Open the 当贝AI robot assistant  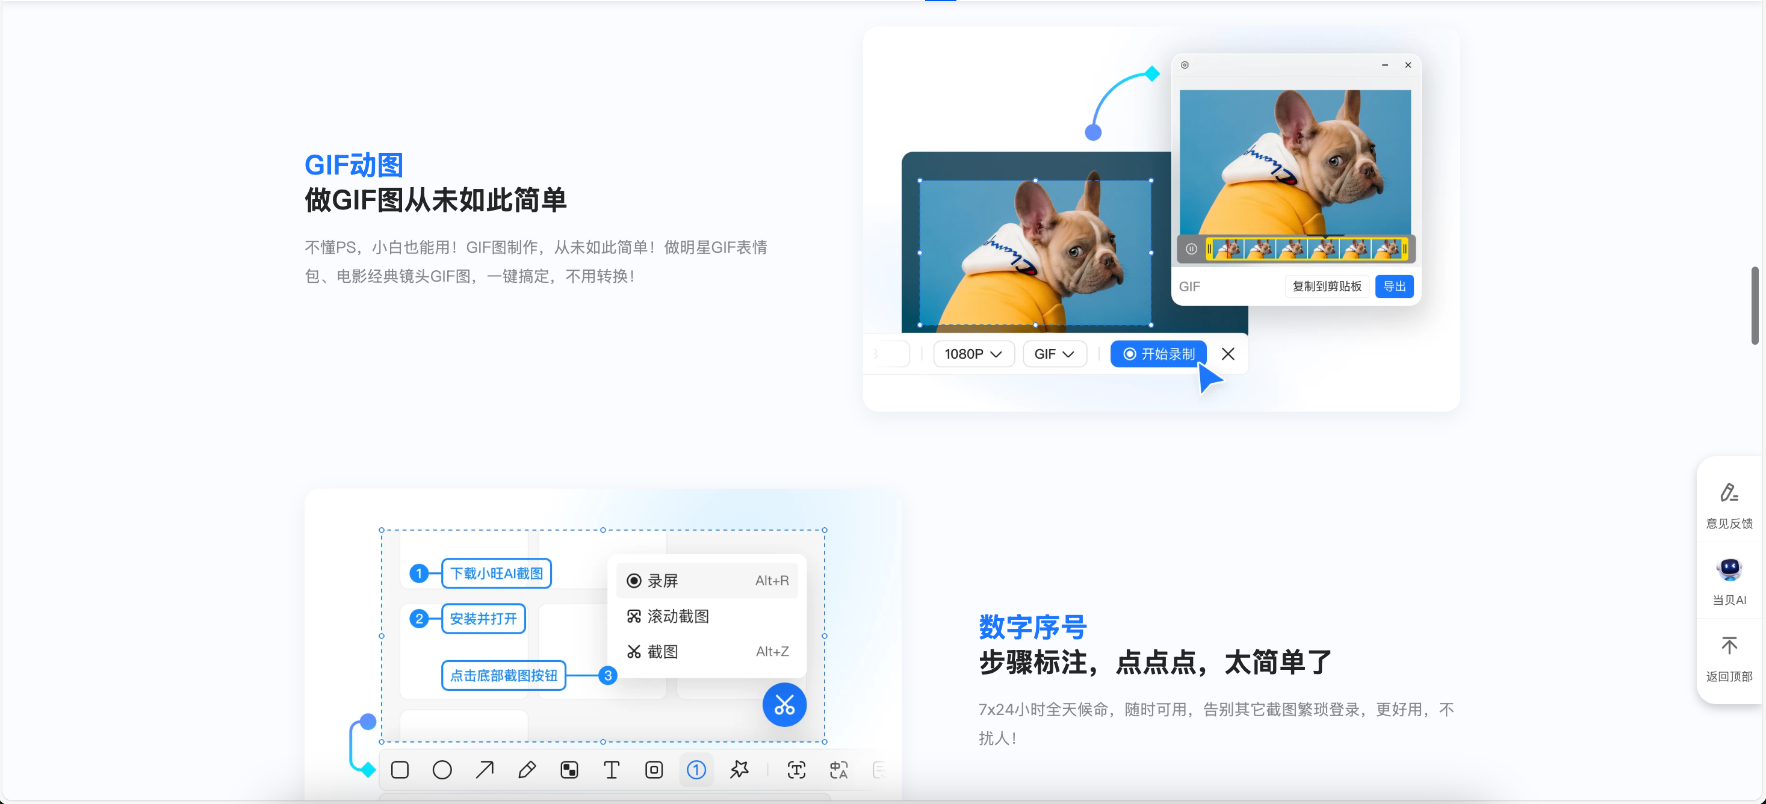(1729, 569)
